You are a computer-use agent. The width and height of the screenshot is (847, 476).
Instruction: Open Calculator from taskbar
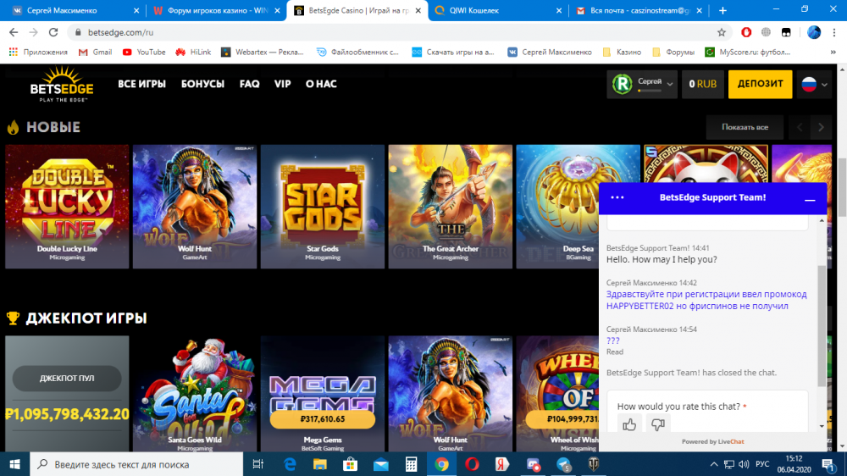[x=411, y=464]
